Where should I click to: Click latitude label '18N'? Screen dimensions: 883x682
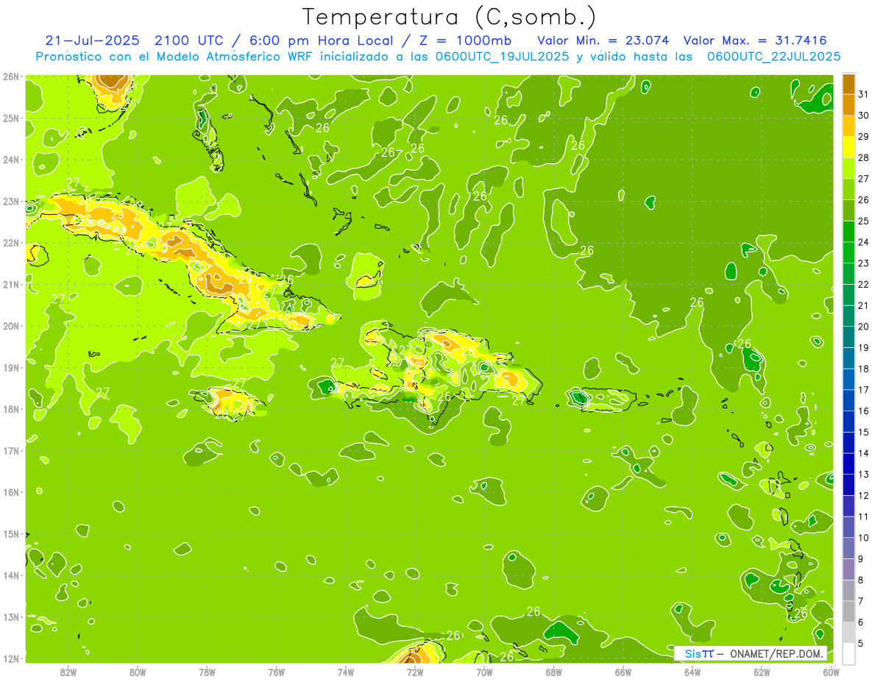pos(11,409)
